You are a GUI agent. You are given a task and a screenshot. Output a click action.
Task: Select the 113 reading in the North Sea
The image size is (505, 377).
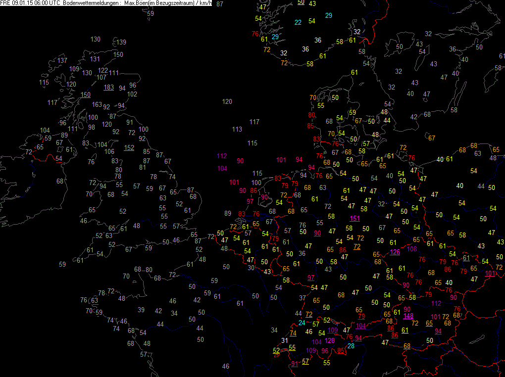point(237,129)
